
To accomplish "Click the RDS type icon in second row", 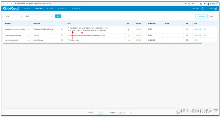I will point(129,36).
